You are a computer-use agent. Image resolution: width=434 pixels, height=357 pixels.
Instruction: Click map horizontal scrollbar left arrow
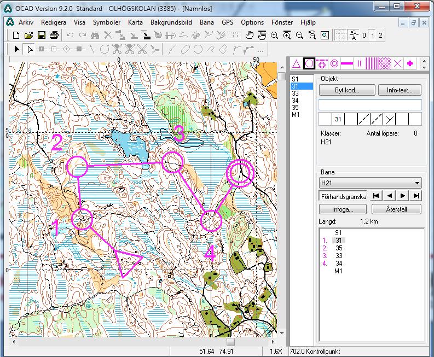13,342
